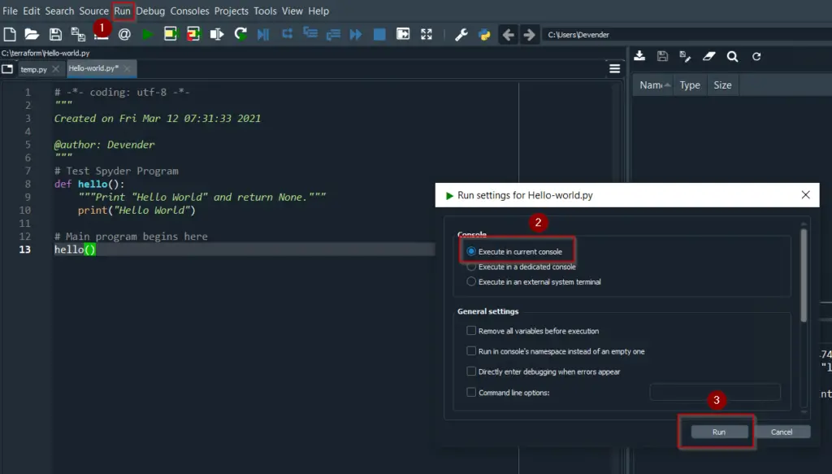Image resolution: width=832 pixels, height=474 pixels.
Task: Create a new file via toolbar icon
Action: 10,34
